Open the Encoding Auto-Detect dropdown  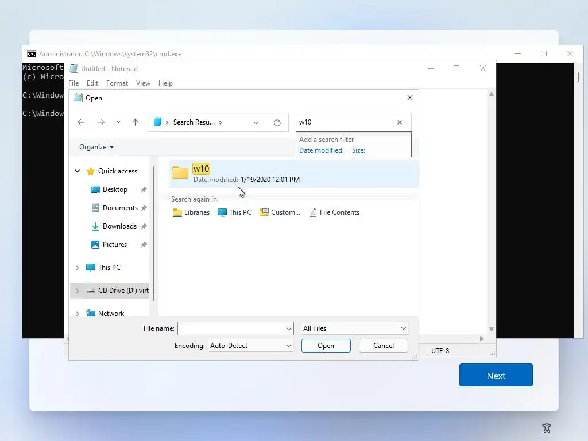tap(250, 346)
